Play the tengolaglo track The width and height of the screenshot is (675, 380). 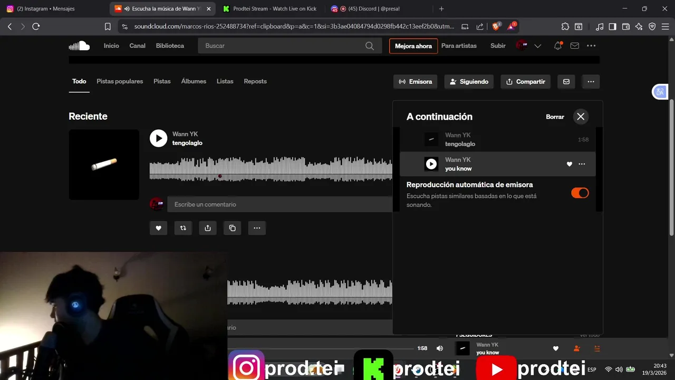tap(158, 138)
